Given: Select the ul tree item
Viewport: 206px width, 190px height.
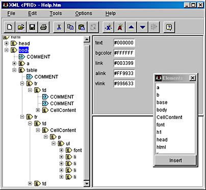Looking at the screenshot, I should [x=68, y=144].
